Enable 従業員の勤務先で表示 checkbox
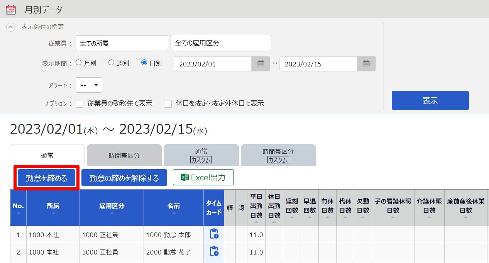The width and height of the screenshot is (489, 263). [x=80, y=104]
